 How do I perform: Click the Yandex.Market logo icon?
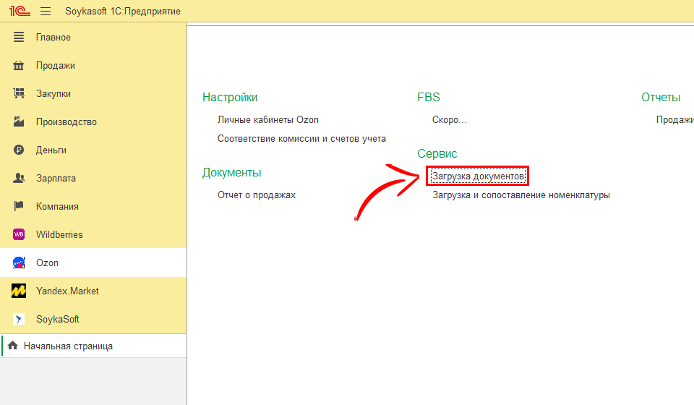click(19, 291)
